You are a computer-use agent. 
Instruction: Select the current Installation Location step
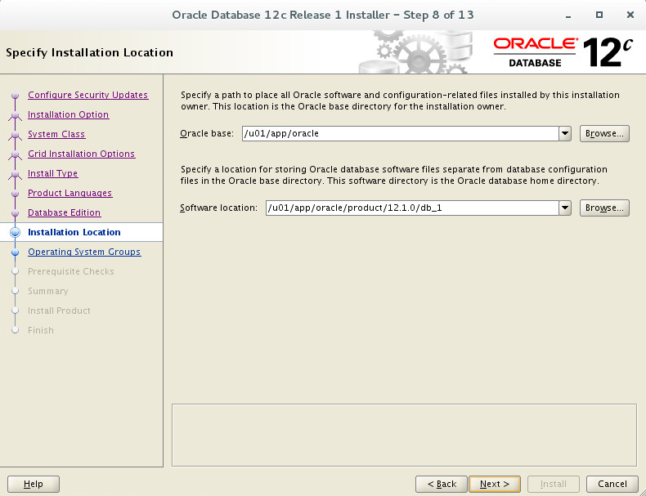click(x=74, y=232)
